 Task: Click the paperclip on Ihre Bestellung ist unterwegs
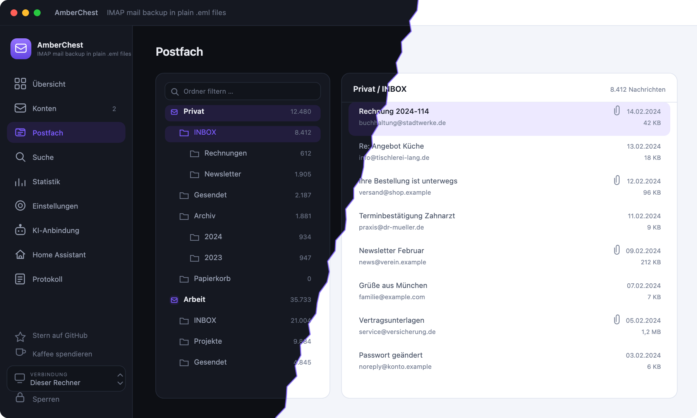coord(617,180)
